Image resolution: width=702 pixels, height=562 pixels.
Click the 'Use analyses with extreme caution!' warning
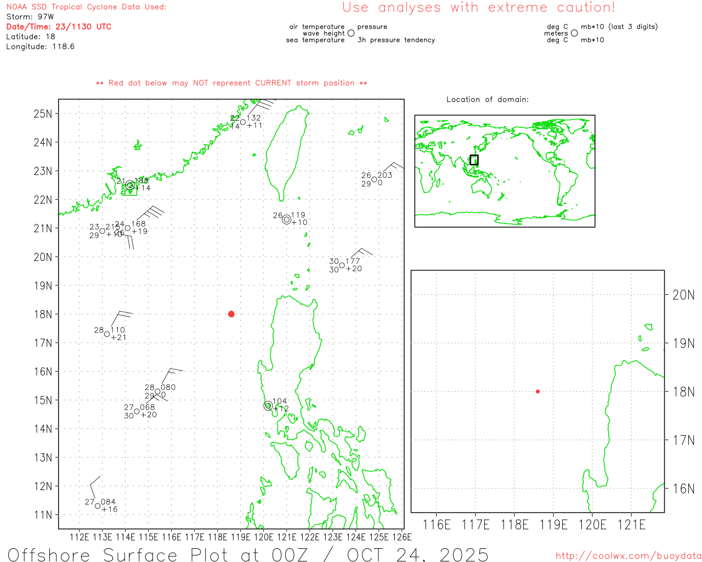coord(478,8)
